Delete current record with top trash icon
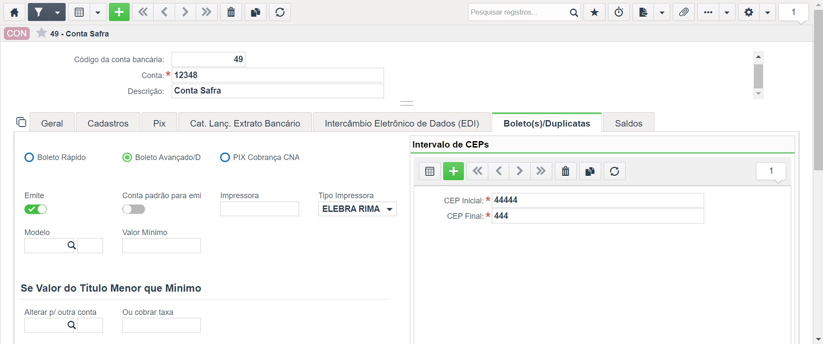Image resolution: width=823 pixels, height=344 pixels. coord(231,12)
